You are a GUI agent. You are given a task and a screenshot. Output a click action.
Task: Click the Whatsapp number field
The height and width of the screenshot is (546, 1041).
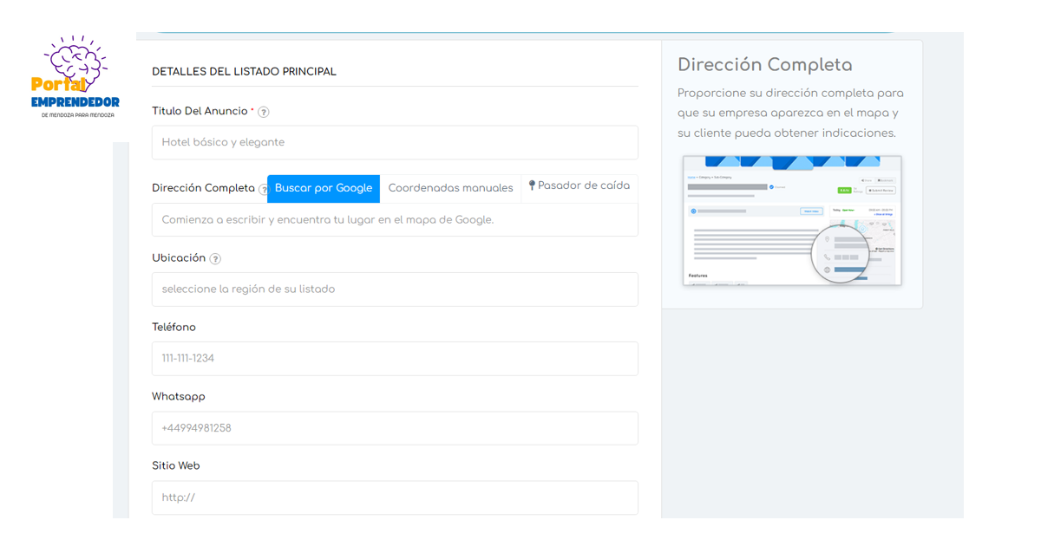tap(395, 428)
